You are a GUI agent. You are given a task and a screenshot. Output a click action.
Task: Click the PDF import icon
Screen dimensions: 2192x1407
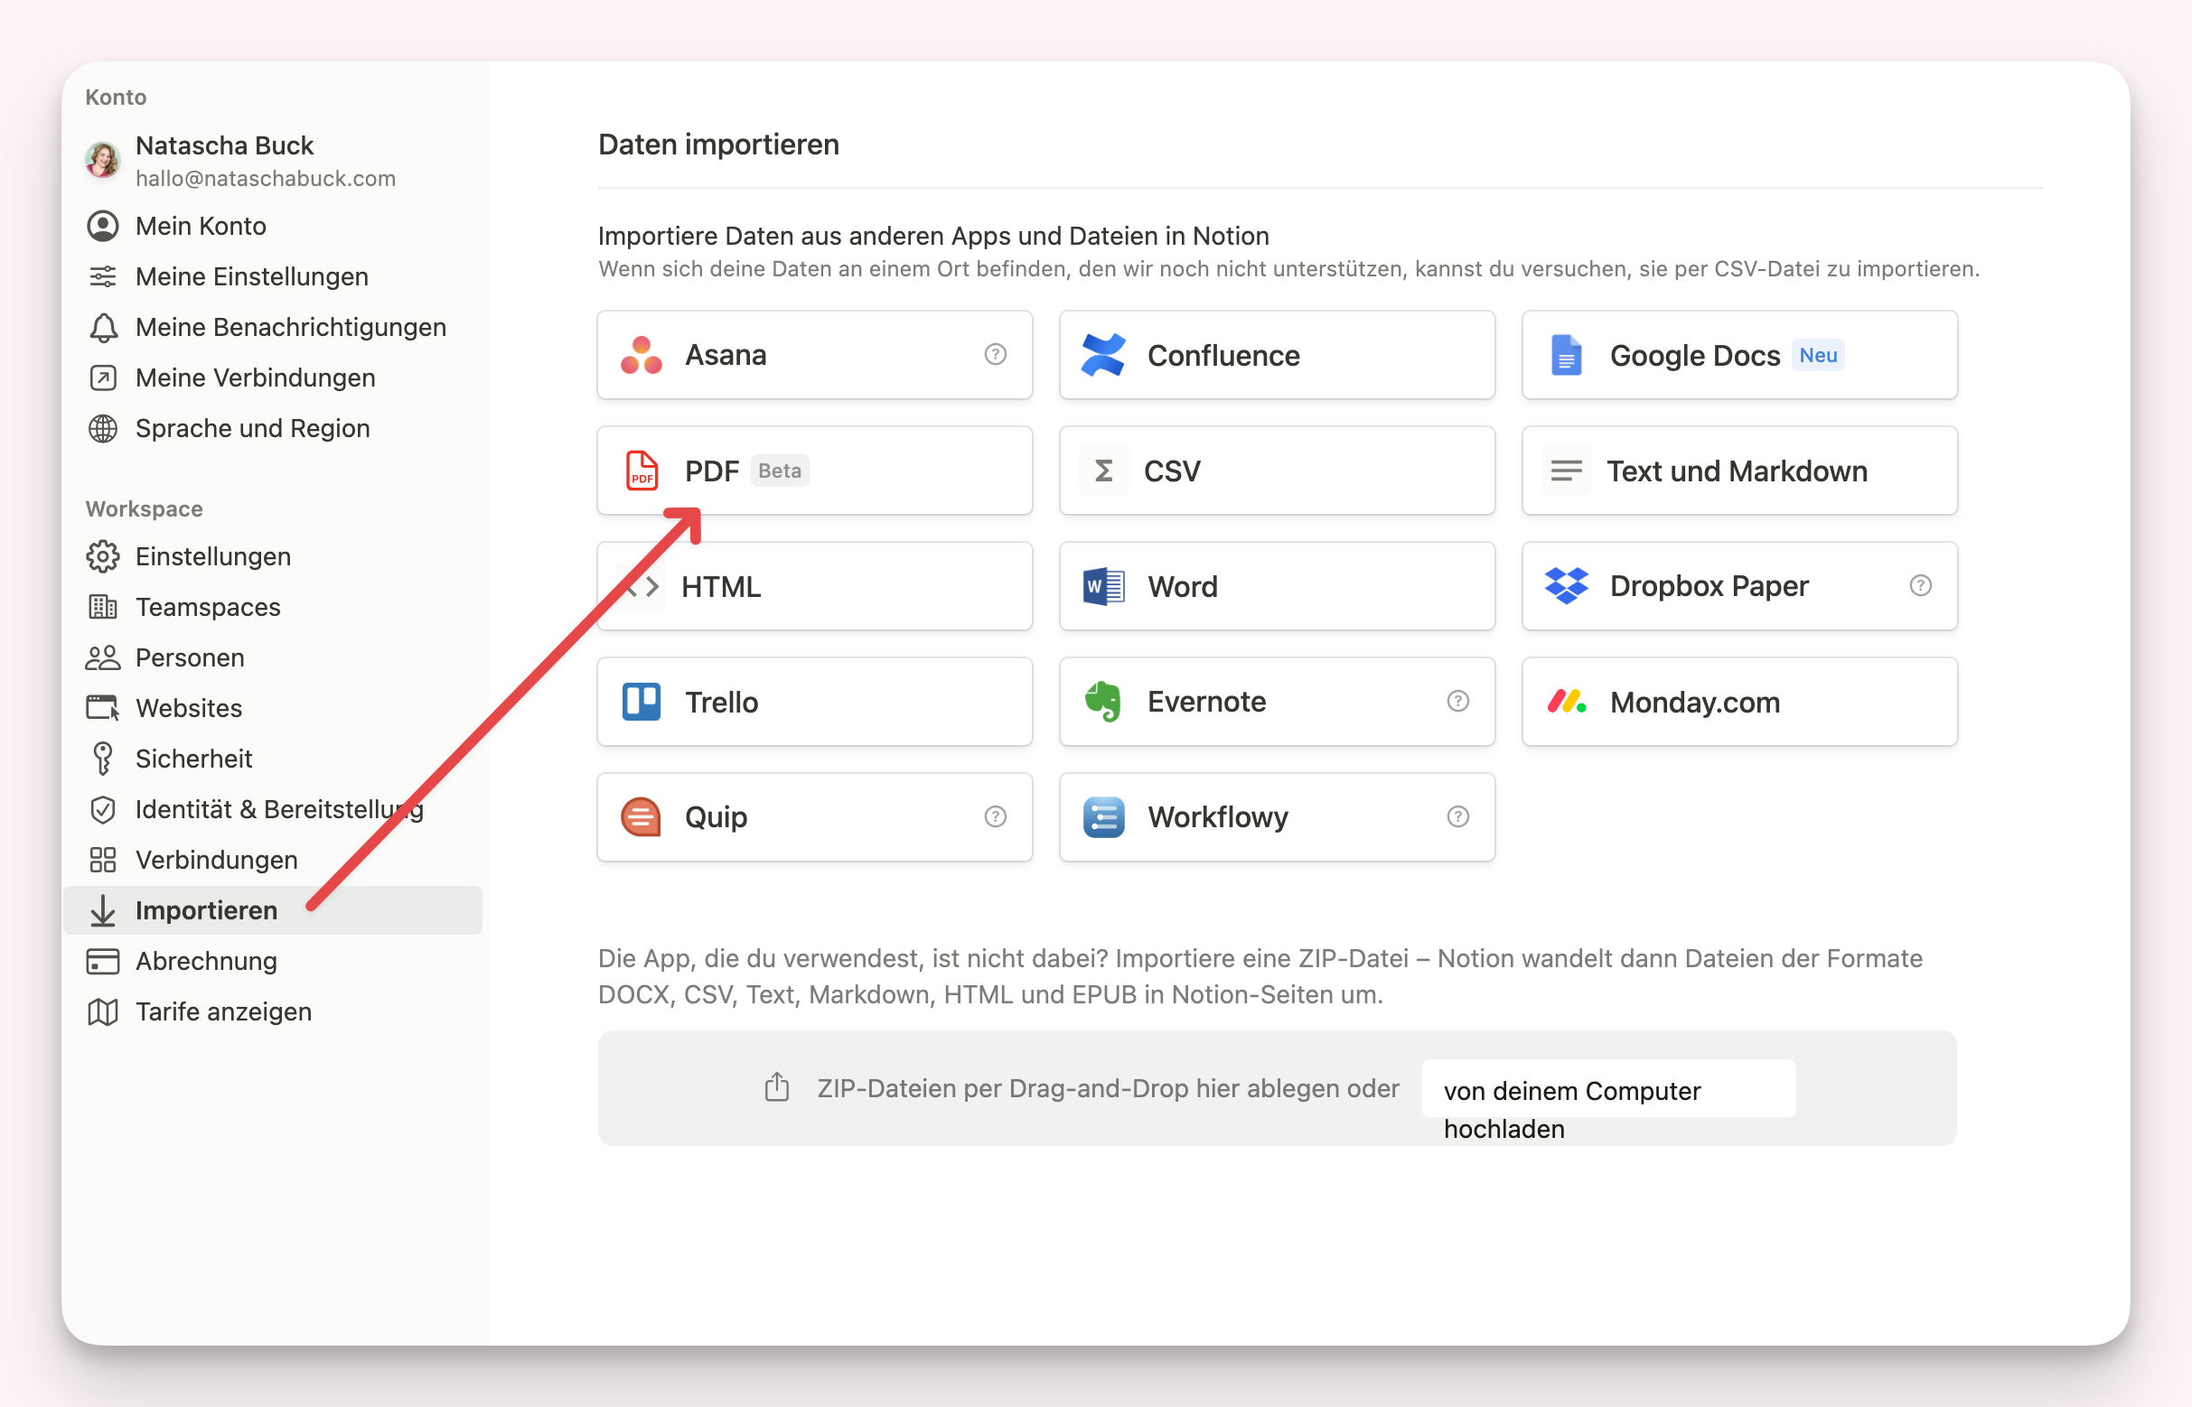coord(641,468)
